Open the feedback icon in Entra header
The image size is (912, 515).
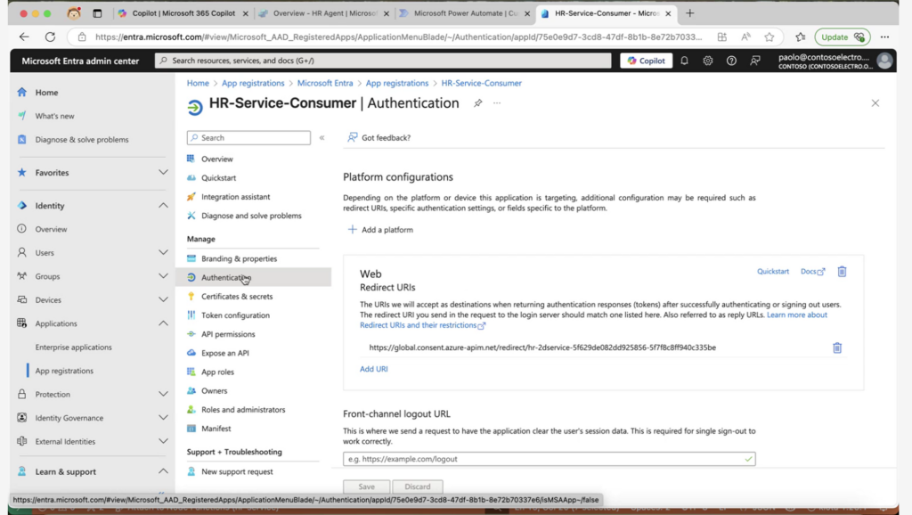(x=755, y=61)
